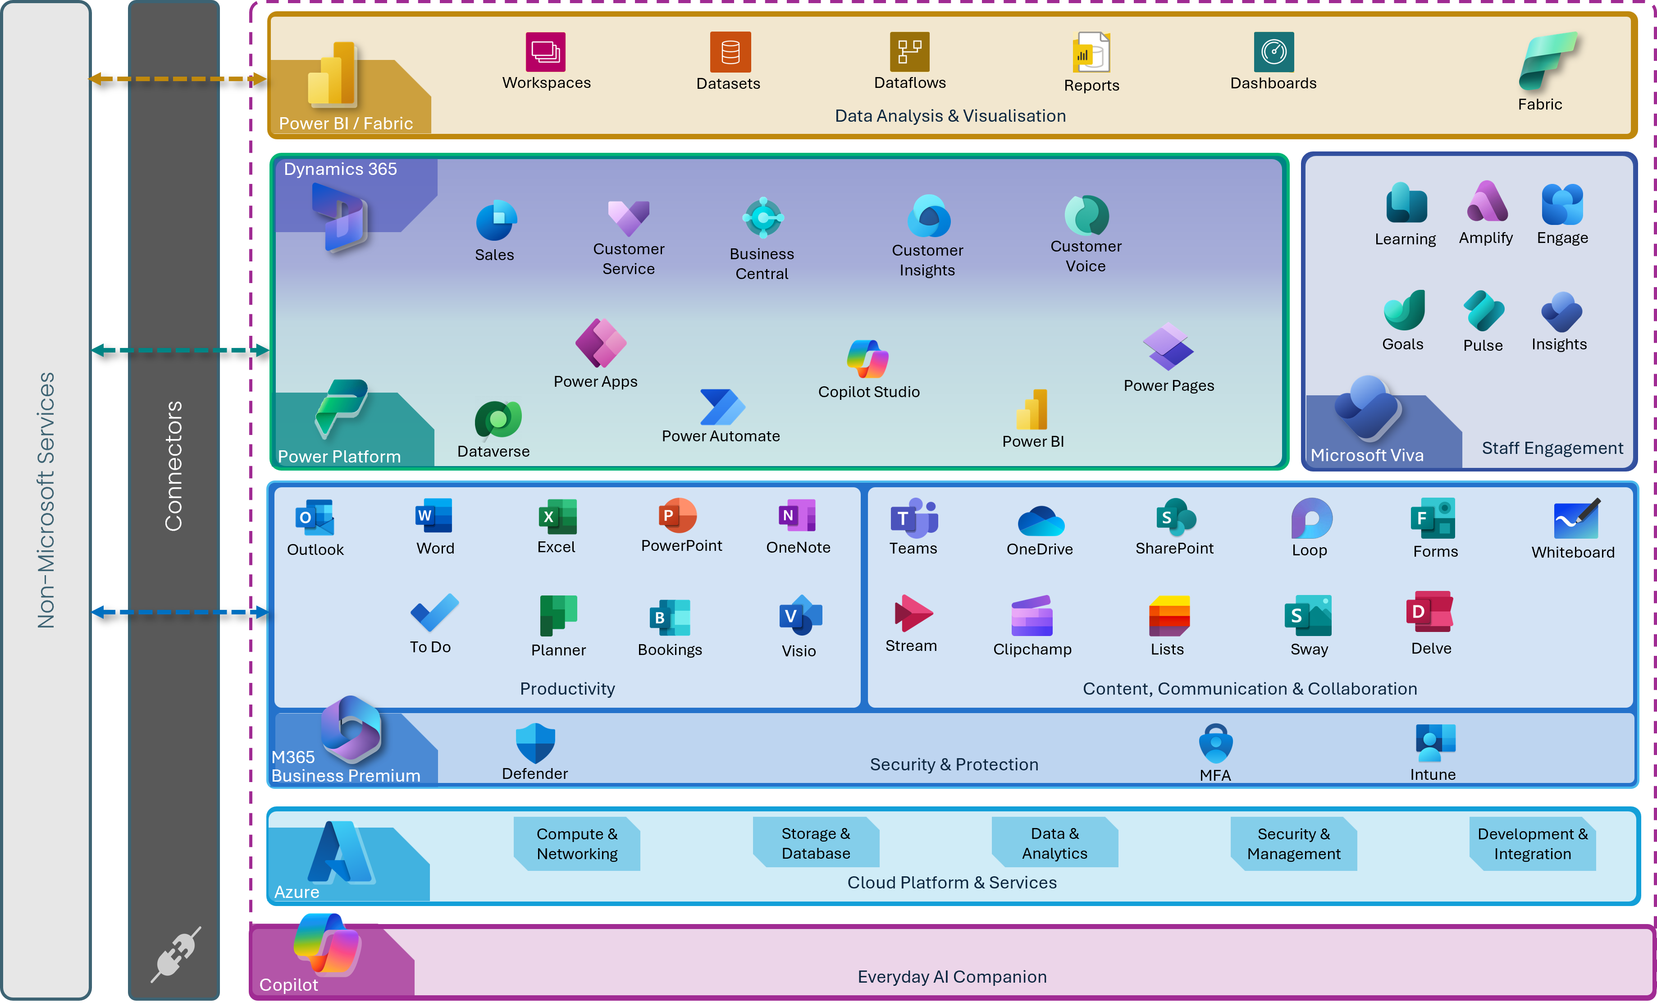Select the Dynamics 365 Sales icon
The width and height of the screenshot is (1657, 1007).
click(x=496, y=220)
